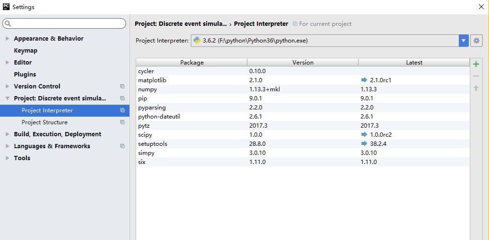This screenshot has width=489, height=240.
Task: Select Keymap in settings tree
Action: click(25, 50)
